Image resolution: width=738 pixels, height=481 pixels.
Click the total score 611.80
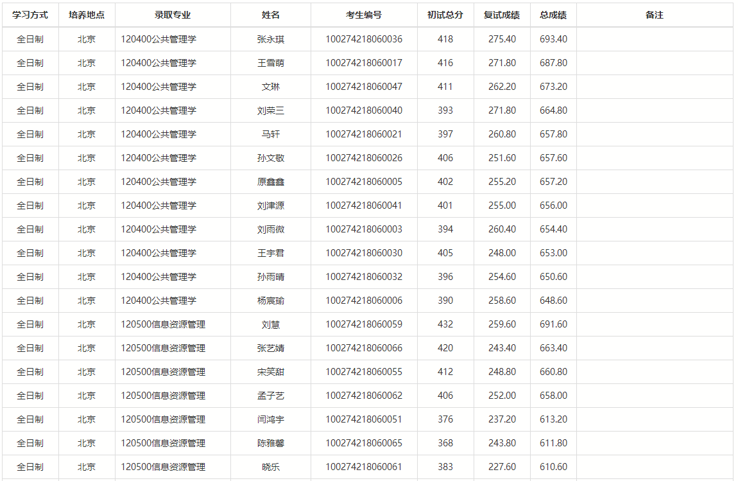click(x=553, y=443)
